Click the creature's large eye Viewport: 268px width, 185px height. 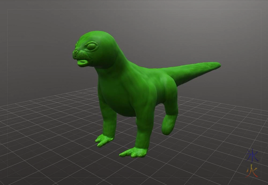pos(91,46)
